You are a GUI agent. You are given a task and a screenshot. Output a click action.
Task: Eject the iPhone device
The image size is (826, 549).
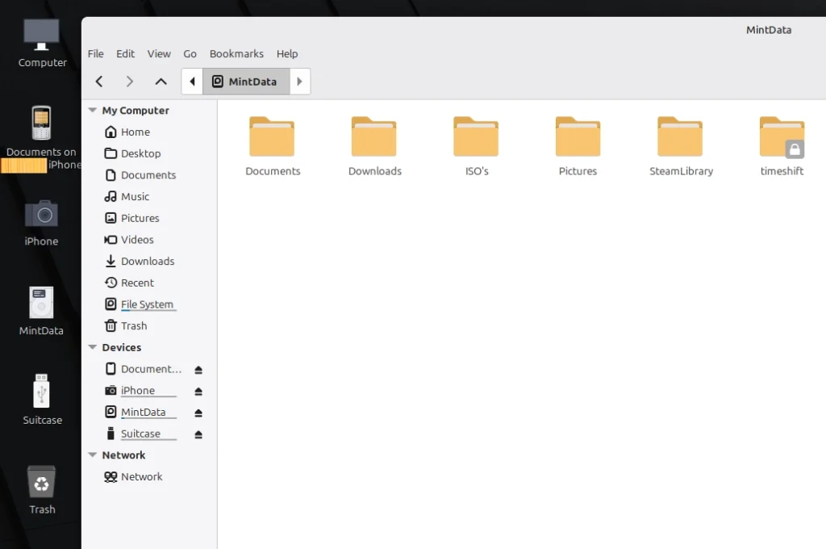click(x=198, y=391)
